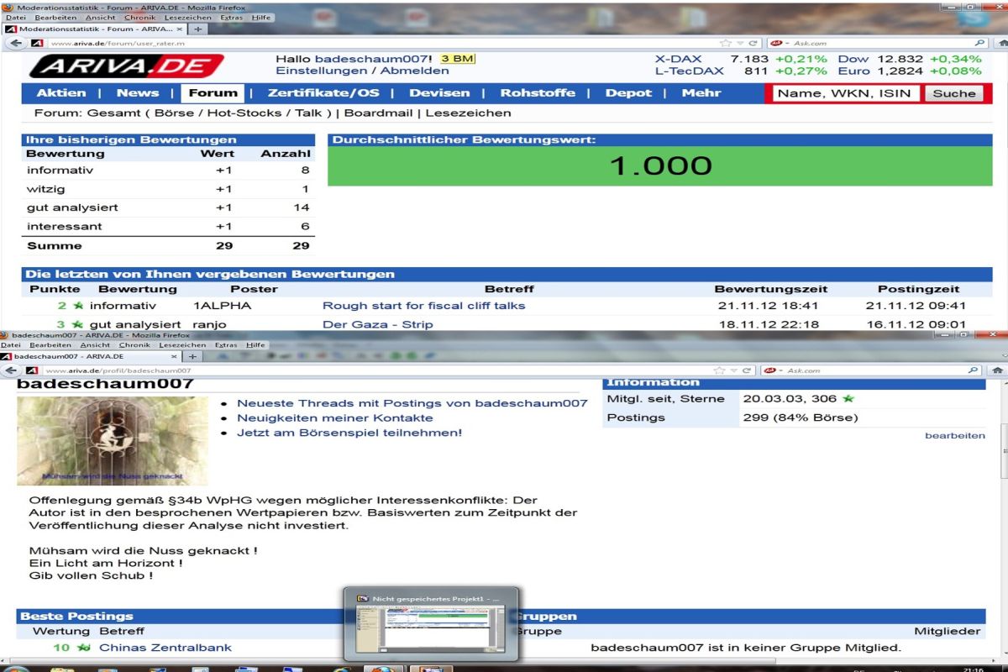Click the Home icon in Firefox toolbar
1008x672 pixels.
pos(1001,40)
